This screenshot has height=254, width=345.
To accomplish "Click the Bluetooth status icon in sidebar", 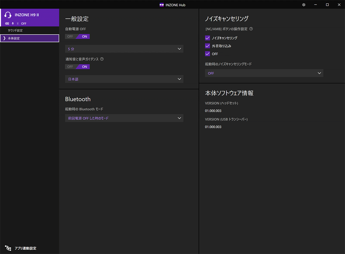I will click(18, 24).
